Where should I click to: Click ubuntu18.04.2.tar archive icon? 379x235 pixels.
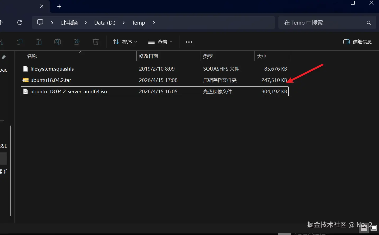[x=25, y=80]
